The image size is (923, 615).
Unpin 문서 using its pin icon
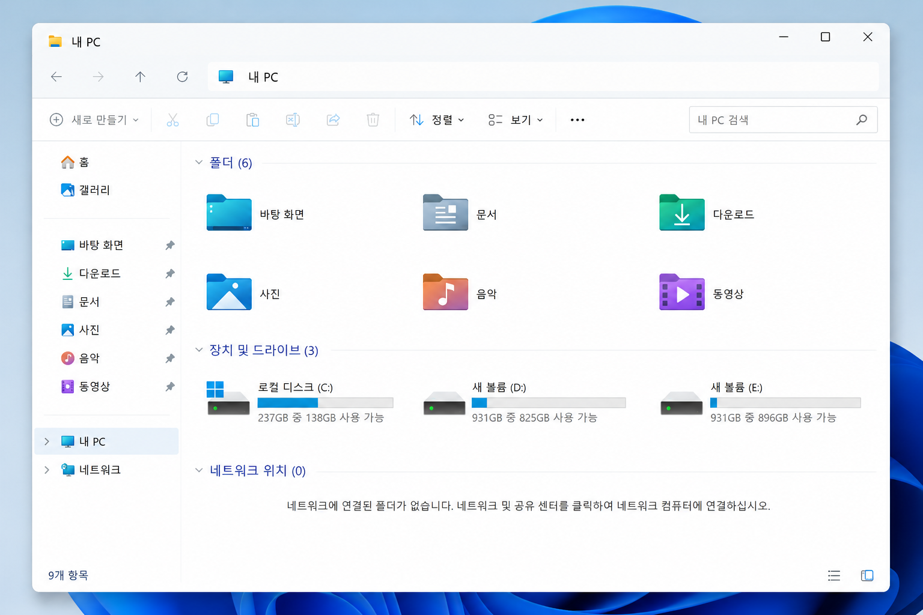(170, 301)
